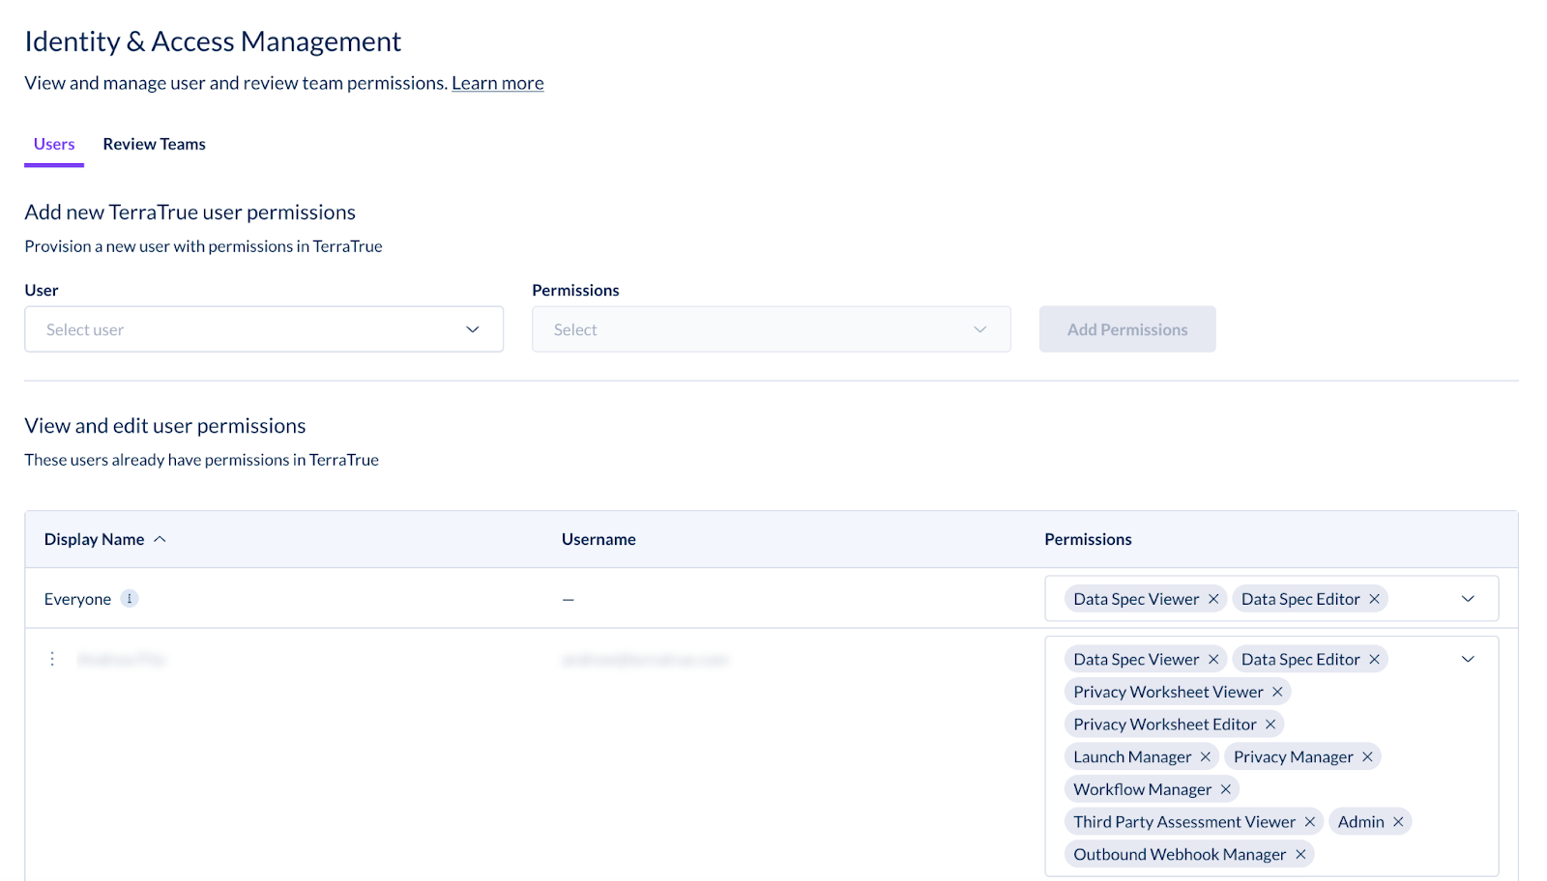Screen dimensions: 1547x881
Task: Remove Privacy Worksheet Editor permission tag
Action: (1270, 725)
